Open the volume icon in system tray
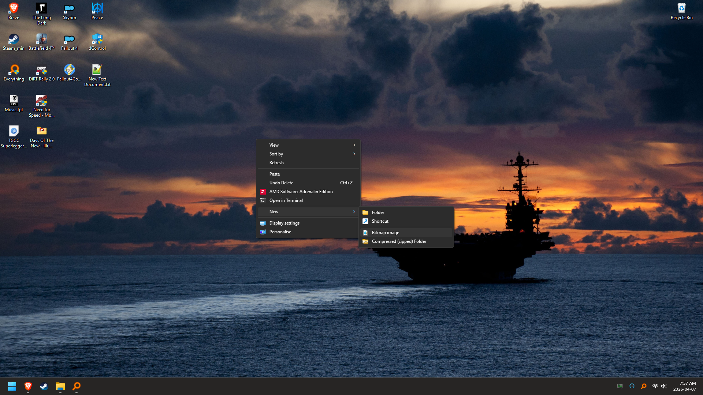Image resolution: width=703 pixels, height=395 pixels. click(x=663, y=386)
